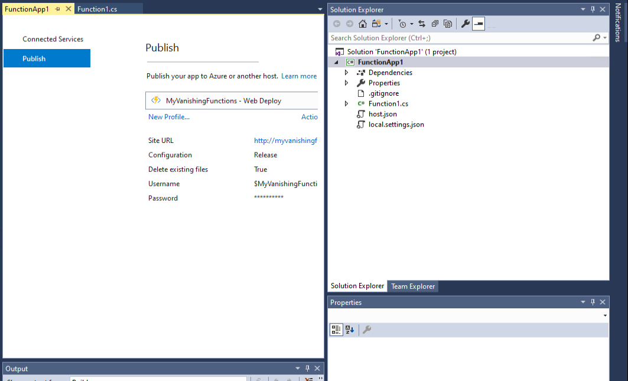The width and height of the screenshot is (628, 381).
Task: Click the Search Solution Explorer input field
Action: (x=460, y=38)
